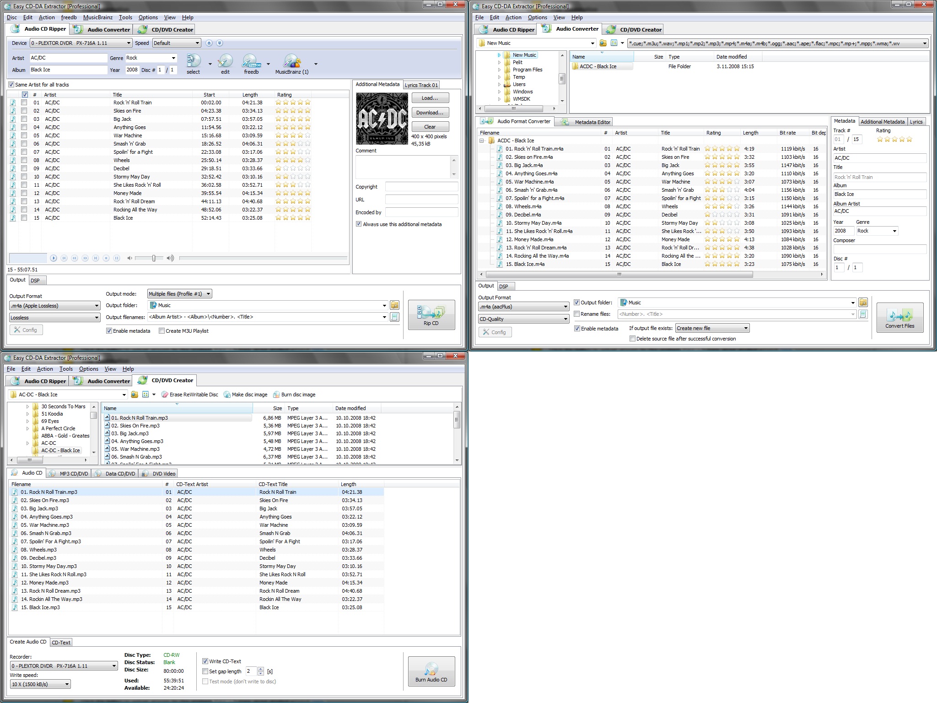
Task: Click the select disc icon in the ripper window
Action: [x=194, y=61]
